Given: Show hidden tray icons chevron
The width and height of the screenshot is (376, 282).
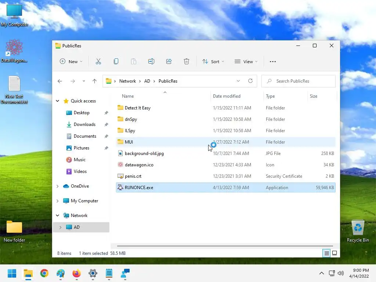Looking at the screenshot, I should pyautogui.click(x=322, y=273).
